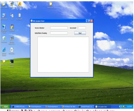Image resolution: width=134 pixels, height=111 pixels.
Task: Click the clock showing 12:03 PM
Action: point(129,107)
